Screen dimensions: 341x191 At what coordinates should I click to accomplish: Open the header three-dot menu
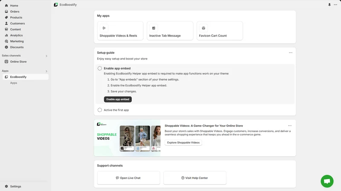coord(335,5)
